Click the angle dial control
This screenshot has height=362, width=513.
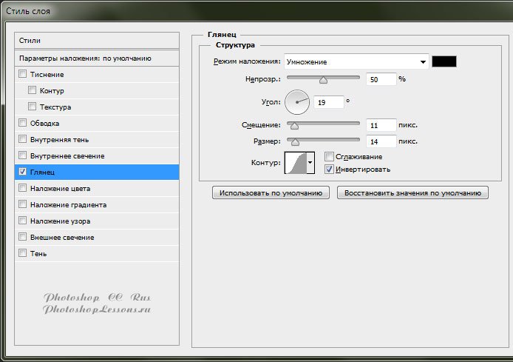pyautogui.click(x=296, y=101)
